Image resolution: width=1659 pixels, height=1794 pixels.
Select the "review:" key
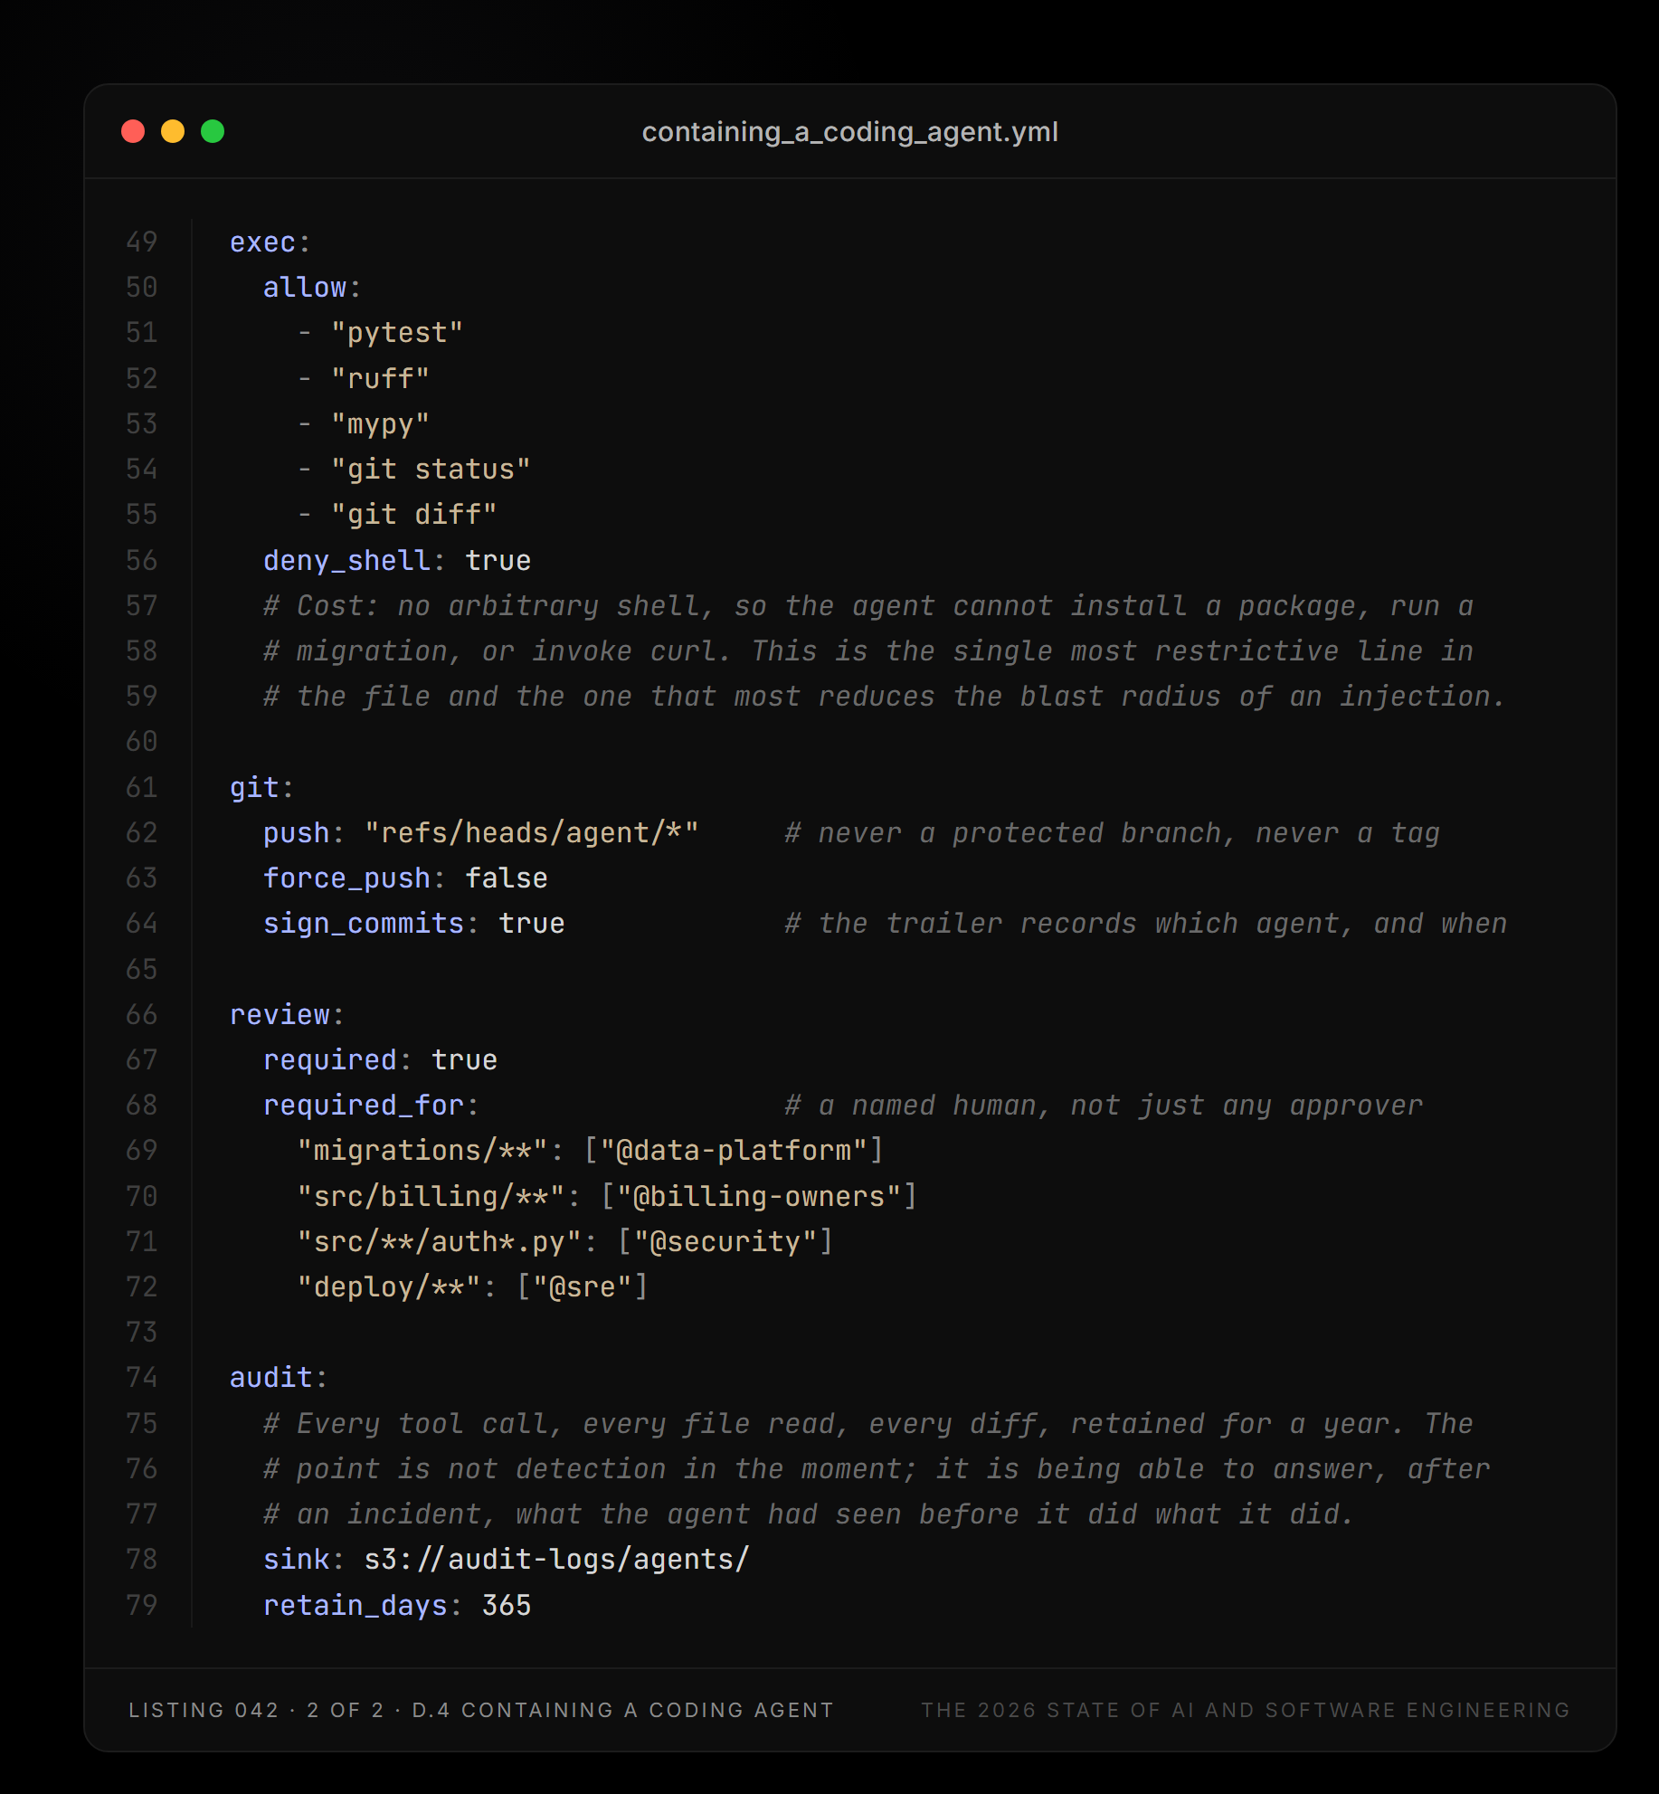[287, 1015]
